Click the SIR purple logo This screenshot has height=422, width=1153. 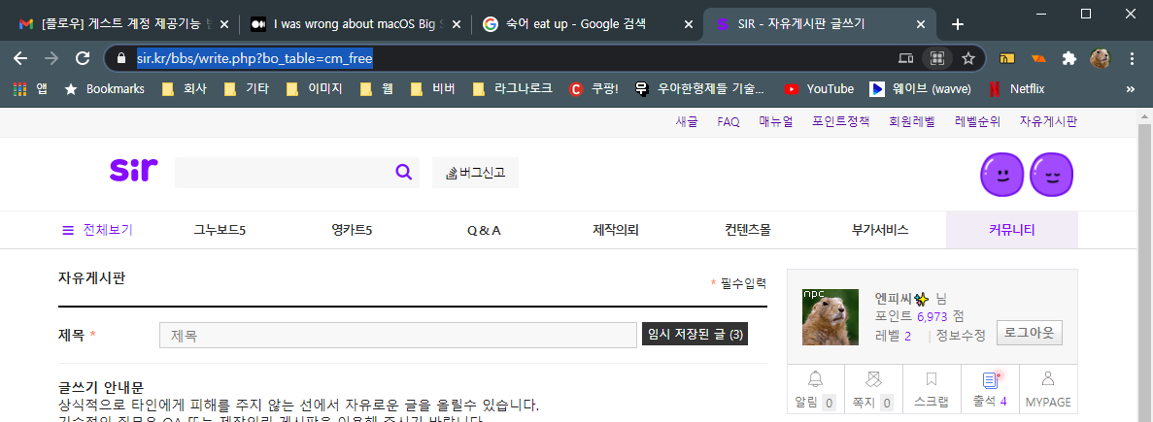(132, 171)
